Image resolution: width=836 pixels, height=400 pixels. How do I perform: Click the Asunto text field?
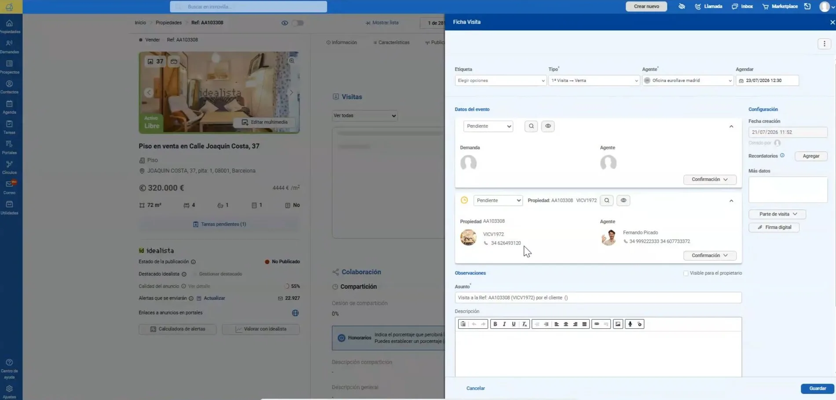598,298
